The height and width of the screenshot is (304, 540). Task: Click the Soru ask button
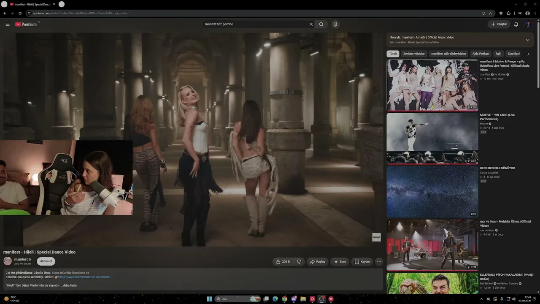(340, 262)
